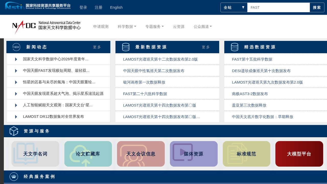The height and width of the screenshot is (184, 327).
Task: Open the 大模型平台 card
Action: 299,154
